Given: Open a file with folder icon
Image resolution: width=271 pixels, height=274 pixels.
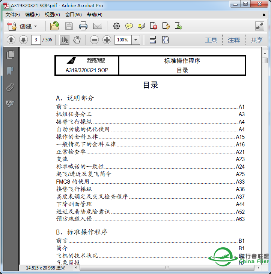Looking at the screenshot, I should [55, 26].
